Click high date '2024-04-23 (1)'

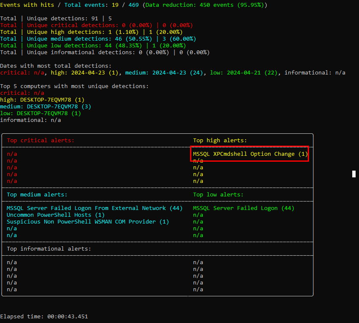tap(94, 72)
